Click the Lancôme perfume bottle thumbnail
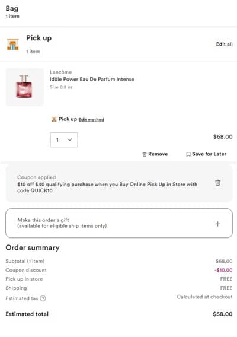The width and height of the screenshot is (237, 337). point(25,87)
